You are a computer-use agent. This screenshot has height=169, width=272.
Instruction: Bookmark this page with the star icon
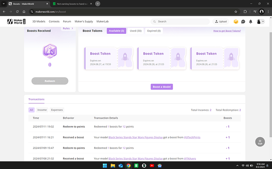[236, 12]
